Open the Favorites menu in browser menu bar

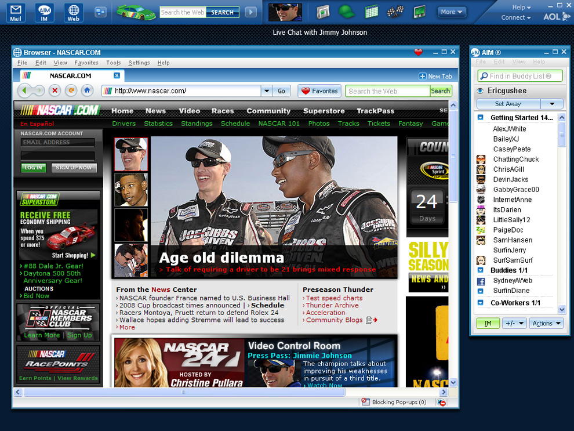pyautogui.click(x=86, y=63)
